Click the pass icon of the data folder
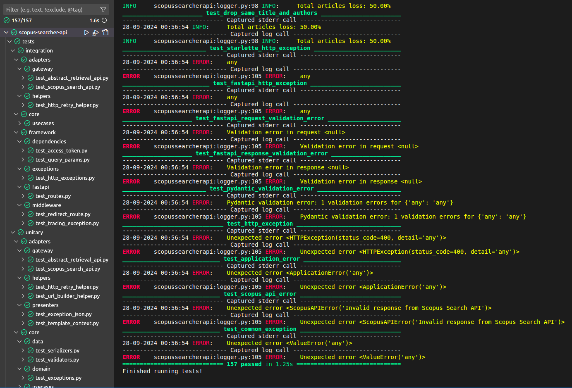572x388 pixels. (x=27, y=341)
